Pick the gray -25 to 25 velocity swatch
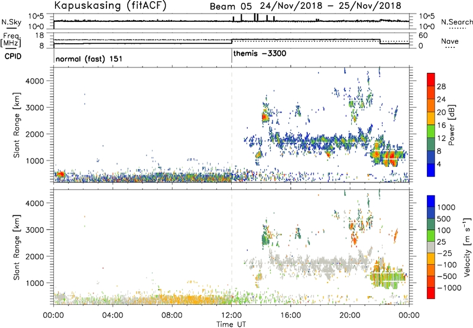473x328 pixels. point(431,247)
